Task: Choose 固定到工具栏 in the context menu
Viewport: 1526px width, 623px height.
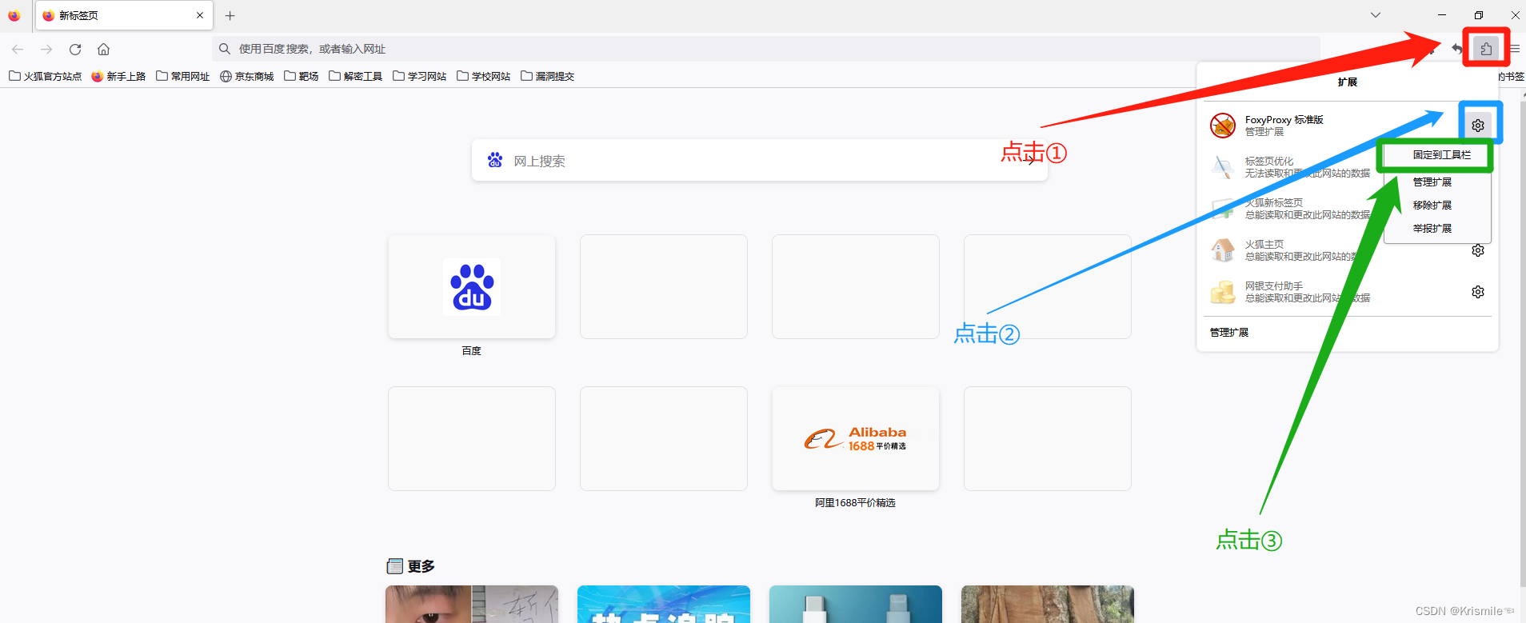Action: point(1437,155)
